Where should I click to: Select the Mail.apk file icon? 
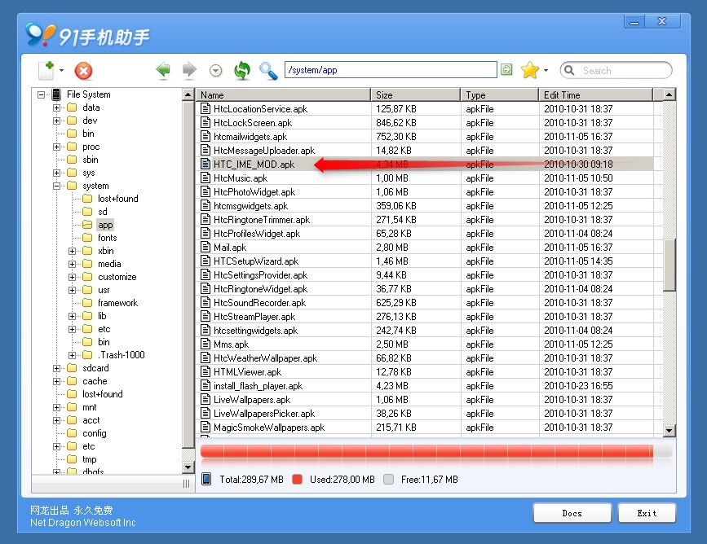(x=205, y=248)
